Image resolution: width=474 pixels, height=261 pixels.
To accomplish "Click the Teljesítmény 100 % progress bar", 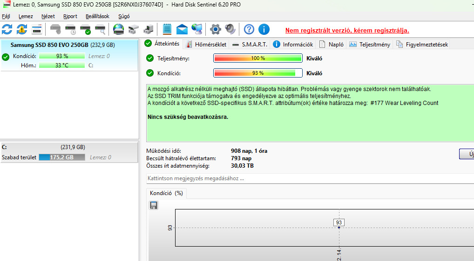I will coord(258,58).
